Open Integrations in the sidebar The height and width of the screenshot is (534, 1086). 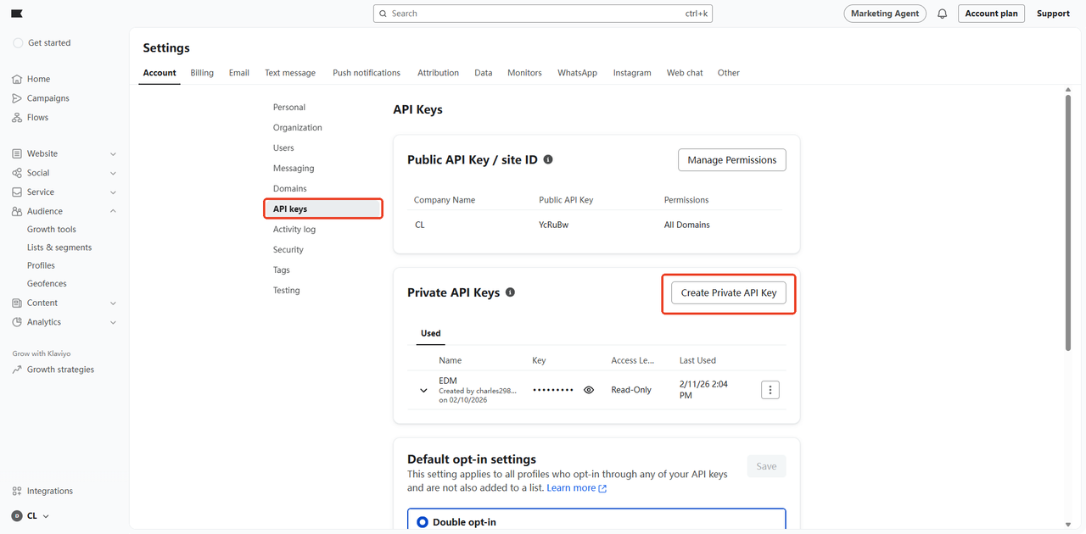coord(49,491)
